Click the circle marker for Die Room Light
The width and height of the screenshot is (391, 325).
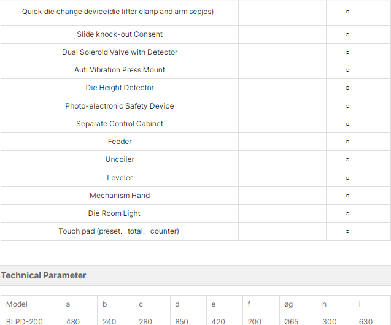point(347,213)
